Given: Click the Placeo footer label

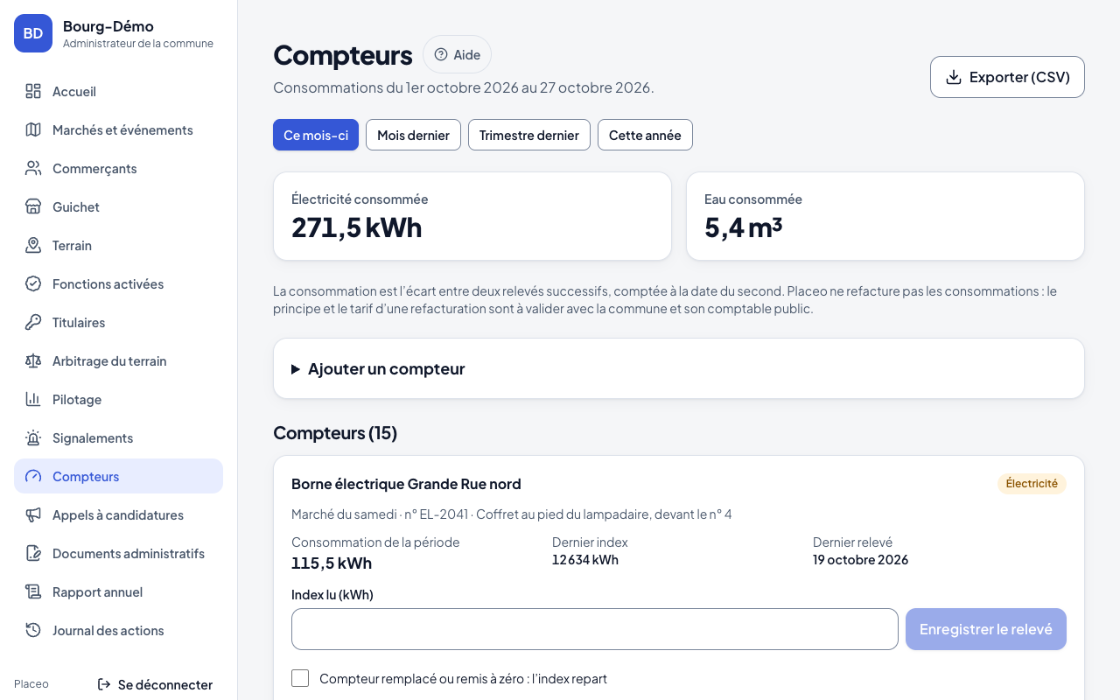Looking at the screenshot, I should [x=31, y=684].
